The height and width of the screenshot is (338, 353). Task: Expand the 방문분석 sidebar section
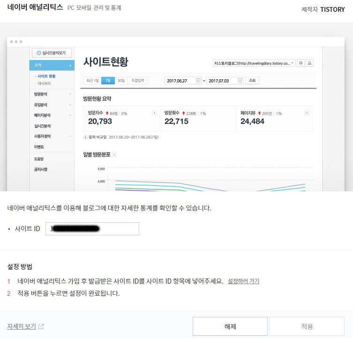pos(52,94)
